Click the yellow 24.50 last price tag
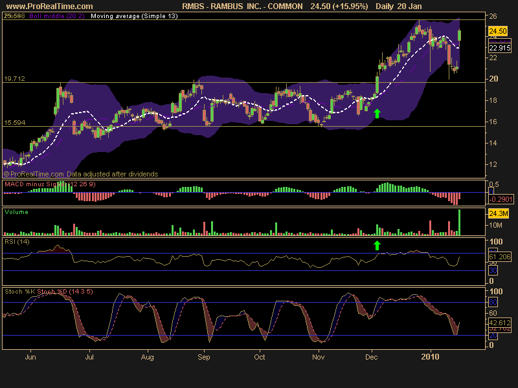 pos(497,31)
